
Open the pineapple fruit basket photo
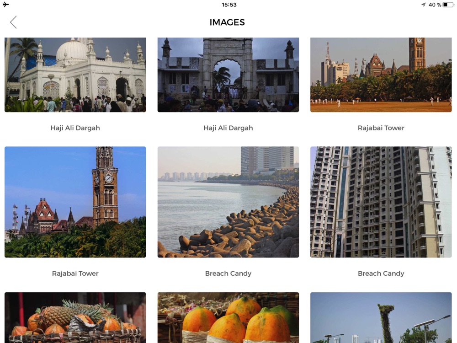75,318
